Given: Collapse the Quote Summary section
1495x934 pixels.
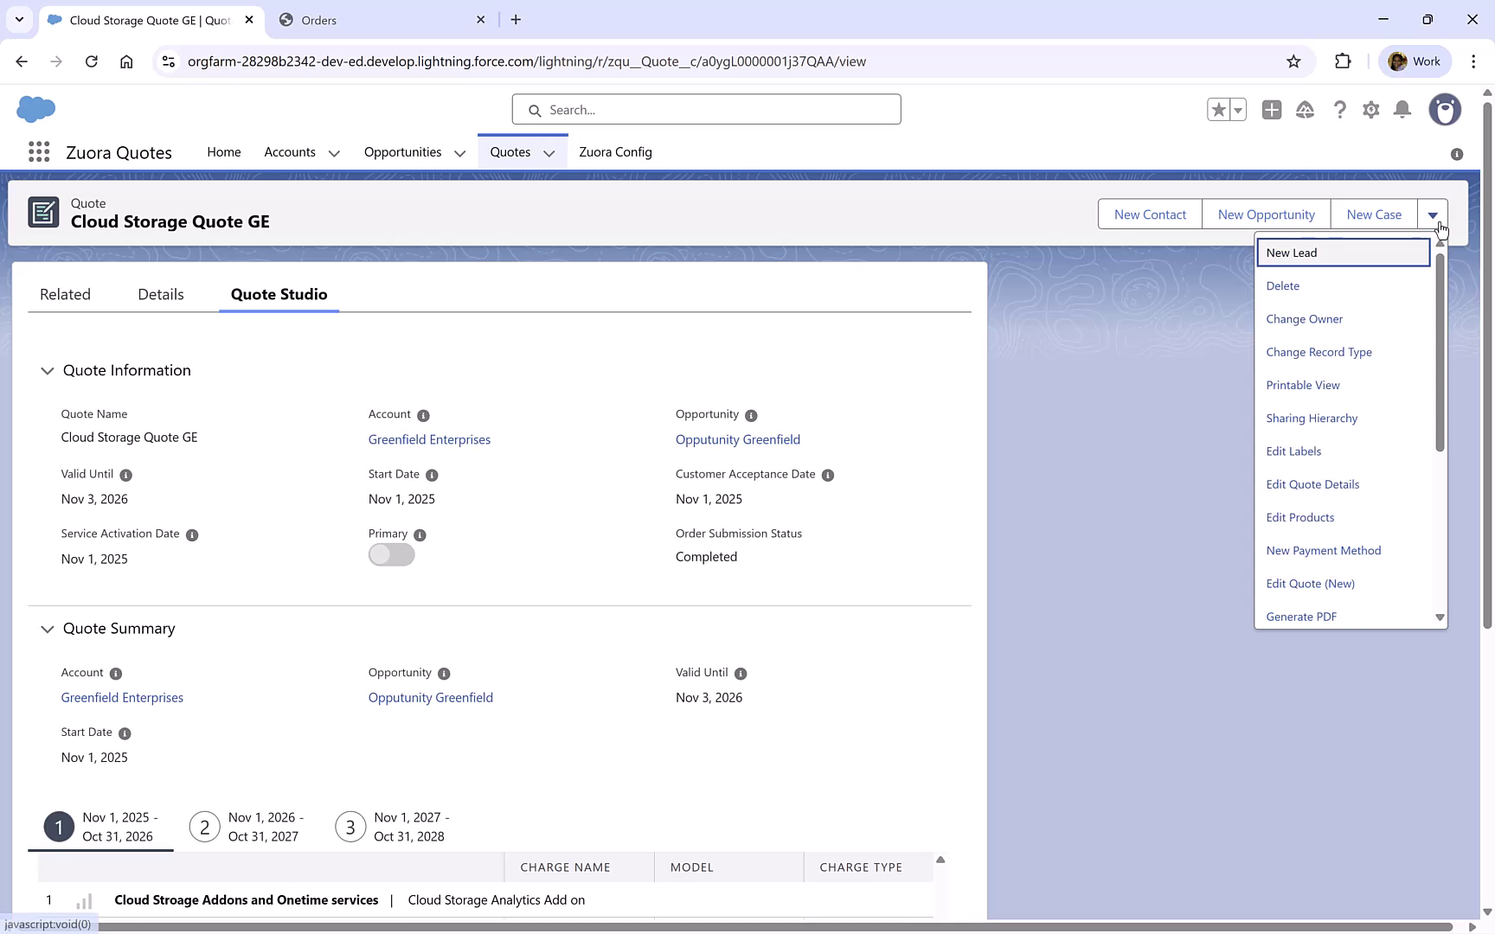Looking at the screenshot, I should (48, 629).
